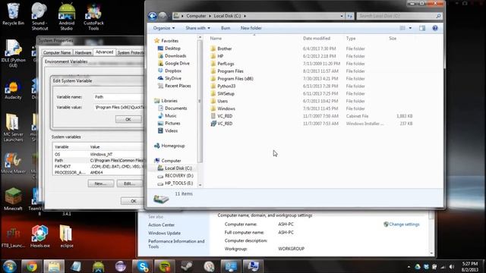
Task: Open Skype from the taskbar
Action: (143, 266)
